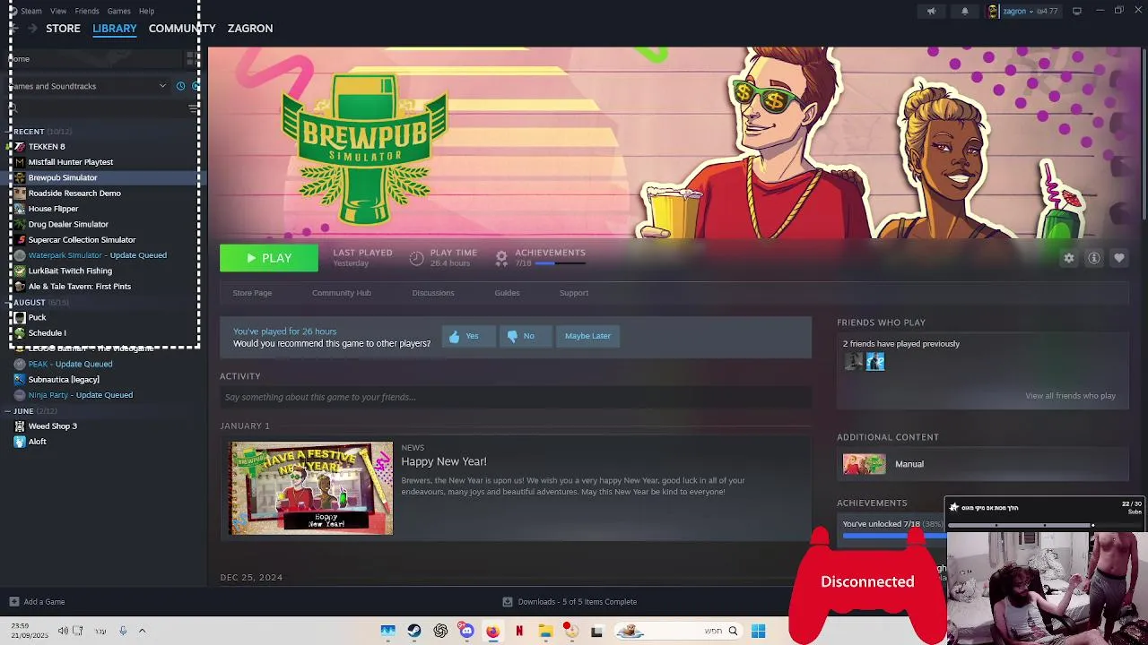This screenshot has height=645, width=1148.
Task: Open the notifications bell
Action: 965,11
